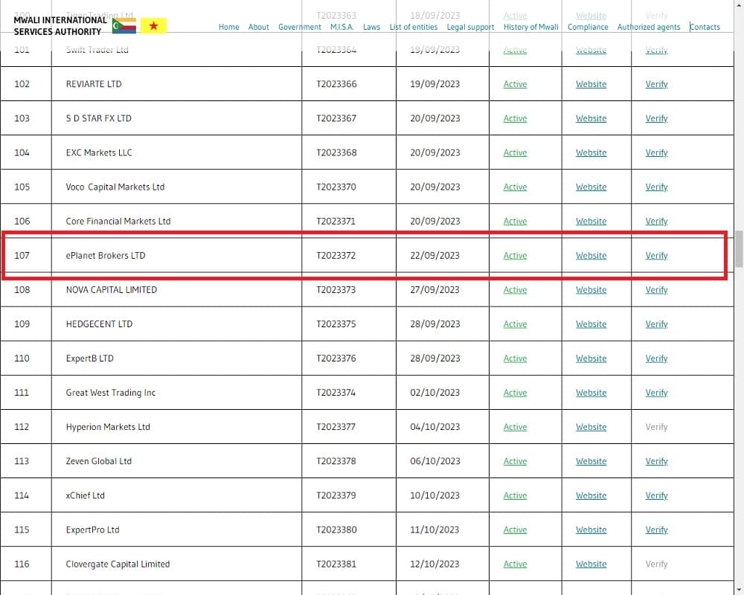This screenshot has height=595, width=744.
Task: Select the ePlanet Brokers LTD name cell
Action: point(176,255)
